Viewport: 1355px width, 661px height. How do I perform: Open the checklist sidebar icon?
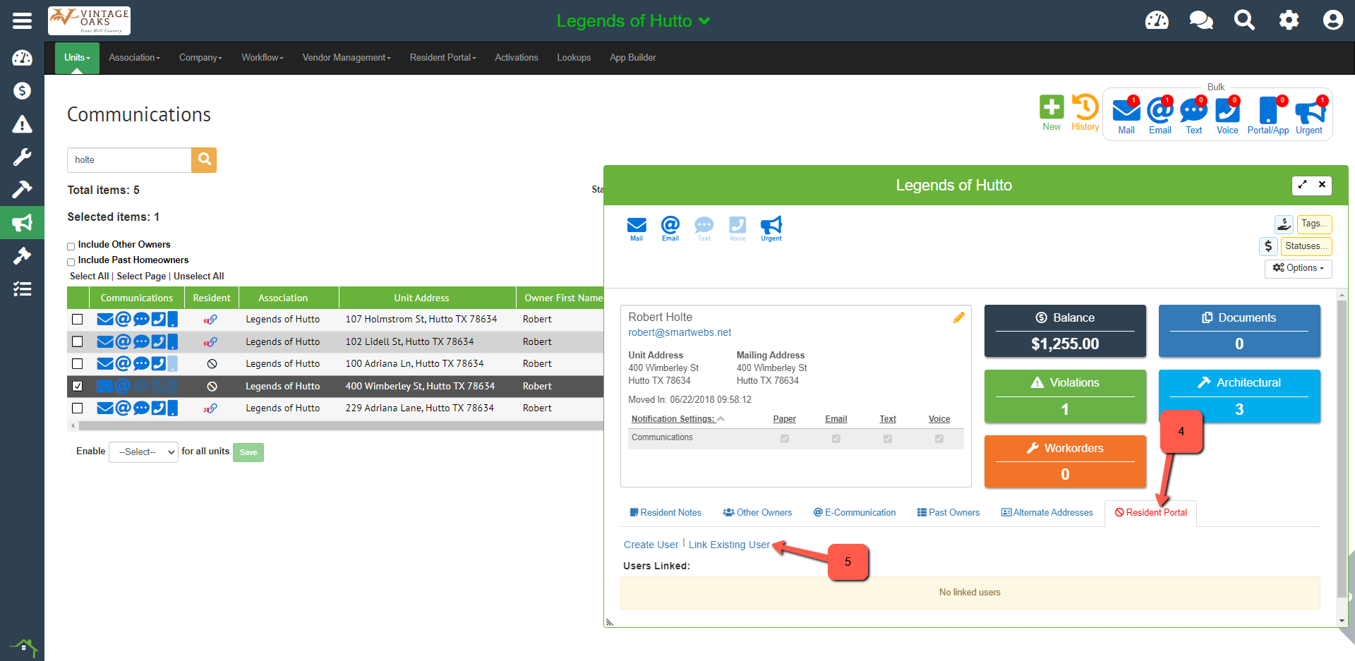pyautogui.click(x=22, y=289)
